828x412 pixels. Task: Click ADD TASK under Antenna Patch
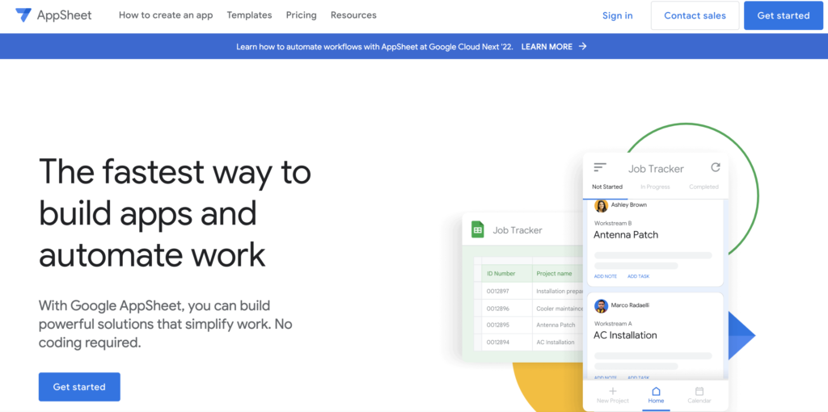(x=639, y=276)
